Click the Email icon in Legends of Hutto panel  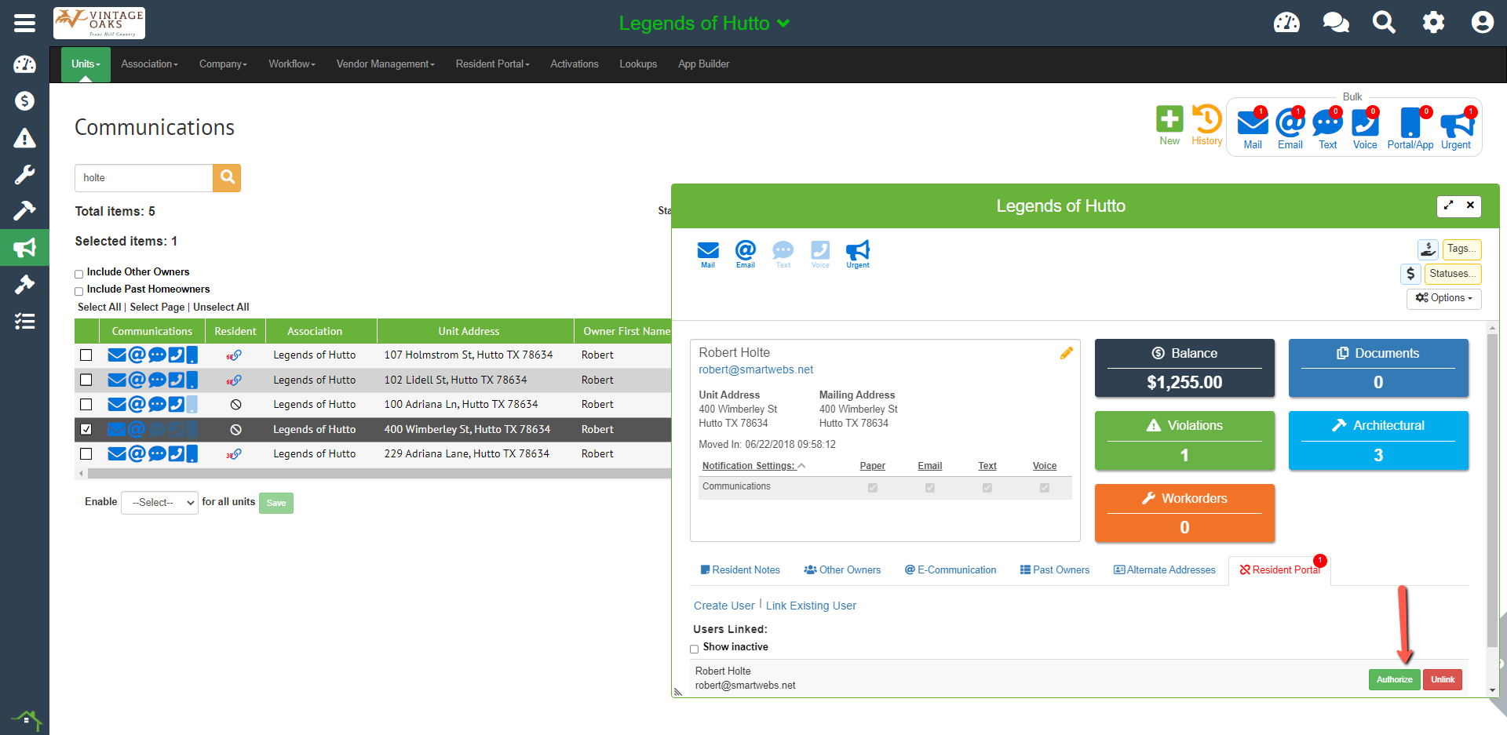(746, 254)
